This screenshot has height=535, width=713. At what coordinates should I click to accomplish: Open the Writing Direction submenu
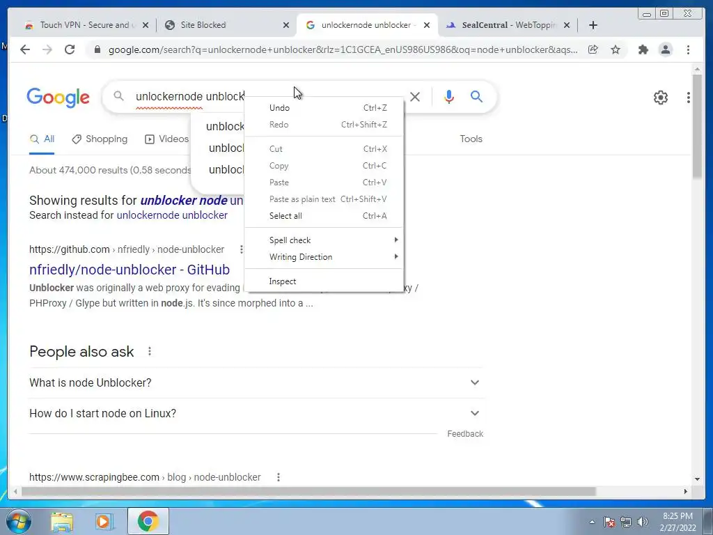pyautogui.click(x=324, y=257)
